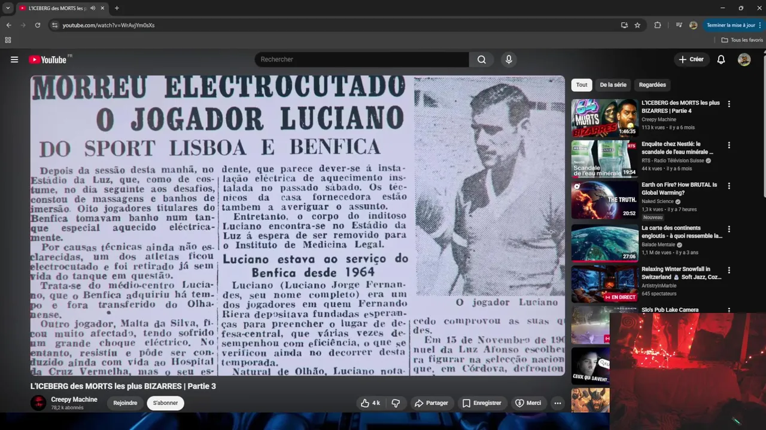766x430 pixels.
Task: Open L'ICEBERG des MORTS Partie 4 thumbnail
Action: point(604,118)
